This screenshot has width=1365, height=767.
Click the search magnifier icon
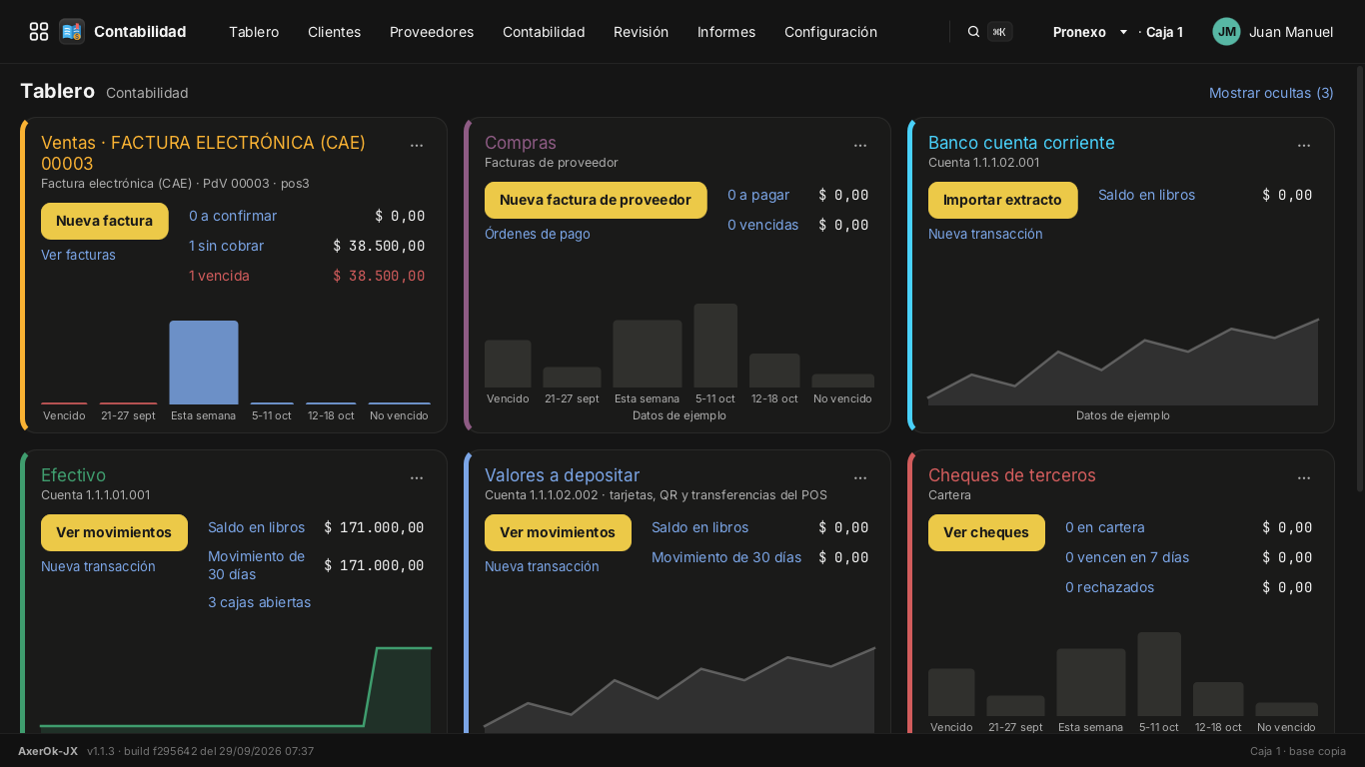(x=973, y=32)
